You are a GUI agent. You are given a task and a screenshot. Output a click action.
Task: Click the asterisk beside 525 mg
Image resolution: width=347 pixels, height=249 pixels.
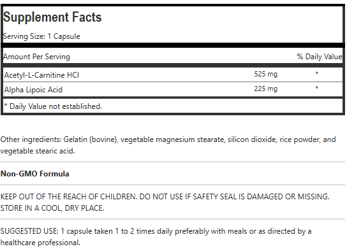(316, 73)
